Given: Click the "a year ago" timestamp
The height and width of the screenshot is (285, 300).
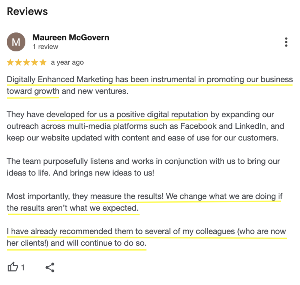Looking at the screenshot, I should pos(67,62).
